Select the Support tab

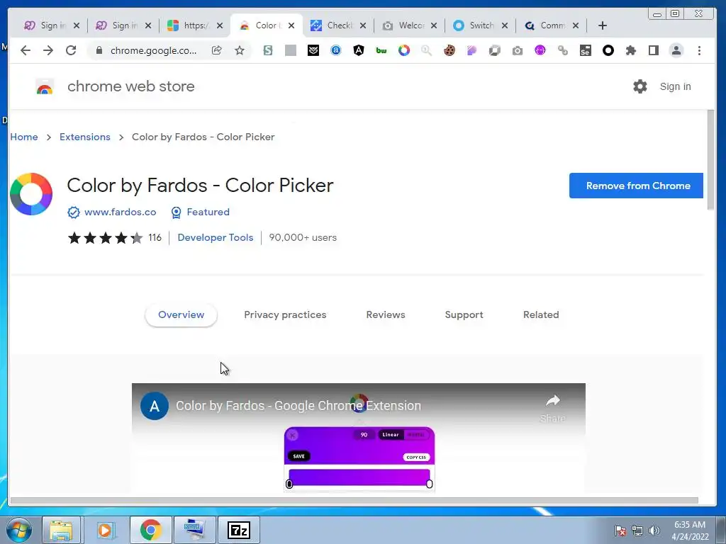click(464, 315)
